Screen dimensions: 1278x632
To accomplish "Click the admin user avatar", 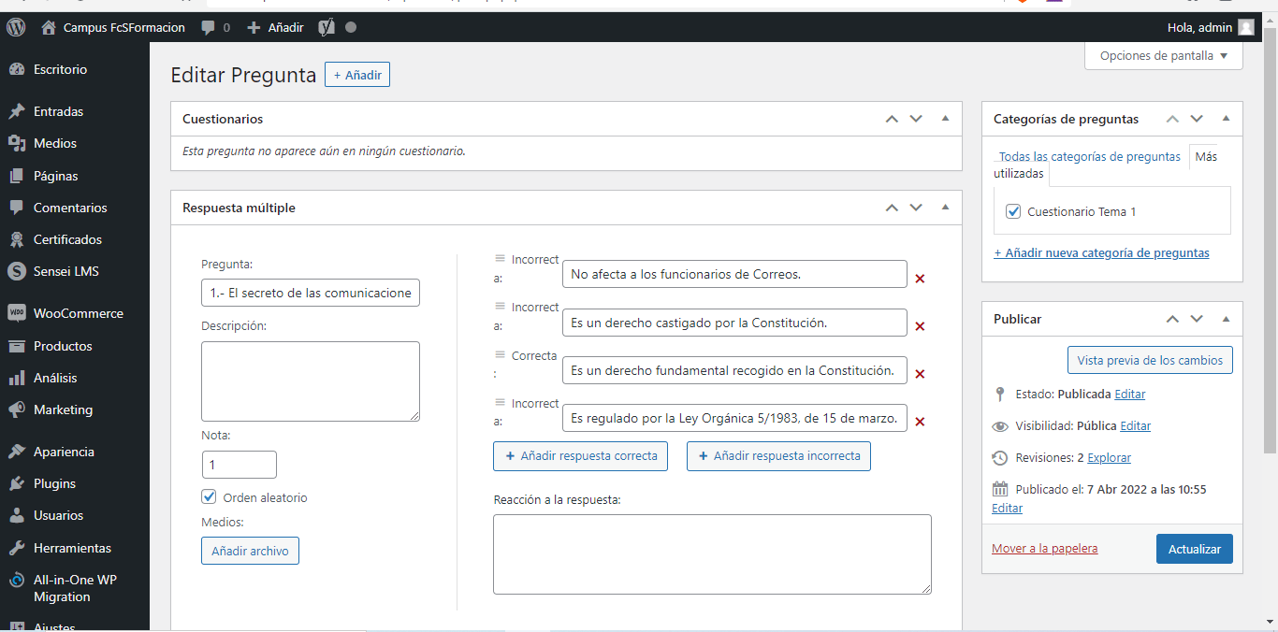I will (x=1246, y=27).
